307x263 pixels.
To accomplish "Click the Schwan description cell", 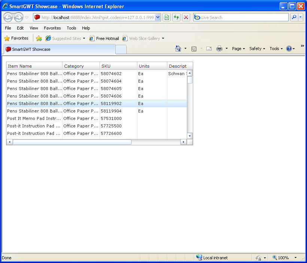I will (177, 74).
